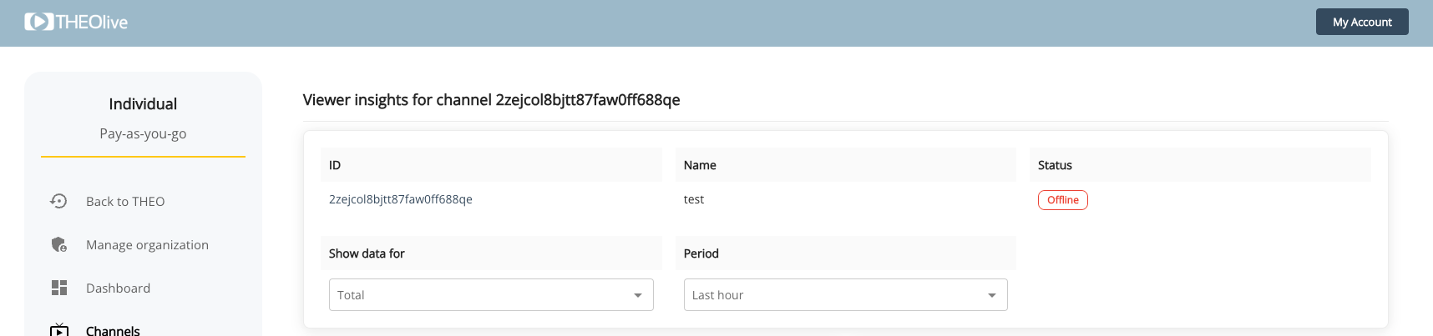The width and height of the screenshot is (1433, 336).
Task: Navigate to Dashboard in sidebar
Action: pos(118,288)
